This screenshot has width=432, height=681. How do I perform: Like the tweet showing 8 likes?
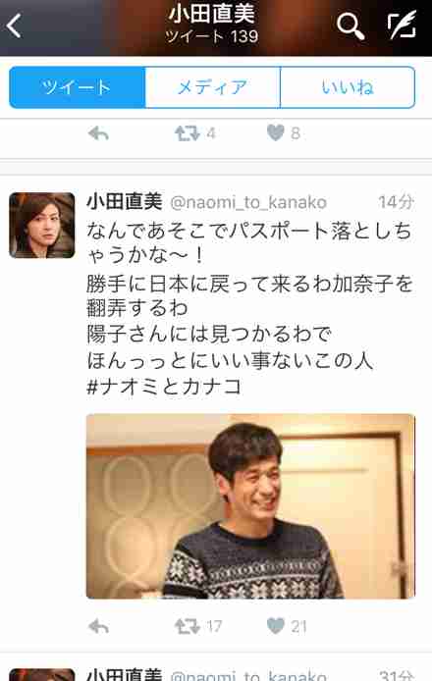point(276,132)
